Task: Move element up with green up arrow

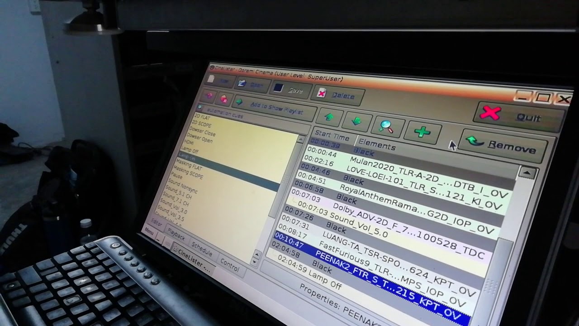Action: click(329, 117)
